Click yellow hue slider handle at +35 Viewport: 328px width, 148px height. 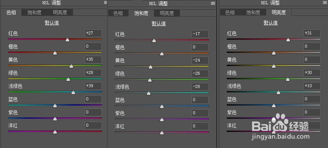(71, 66)
